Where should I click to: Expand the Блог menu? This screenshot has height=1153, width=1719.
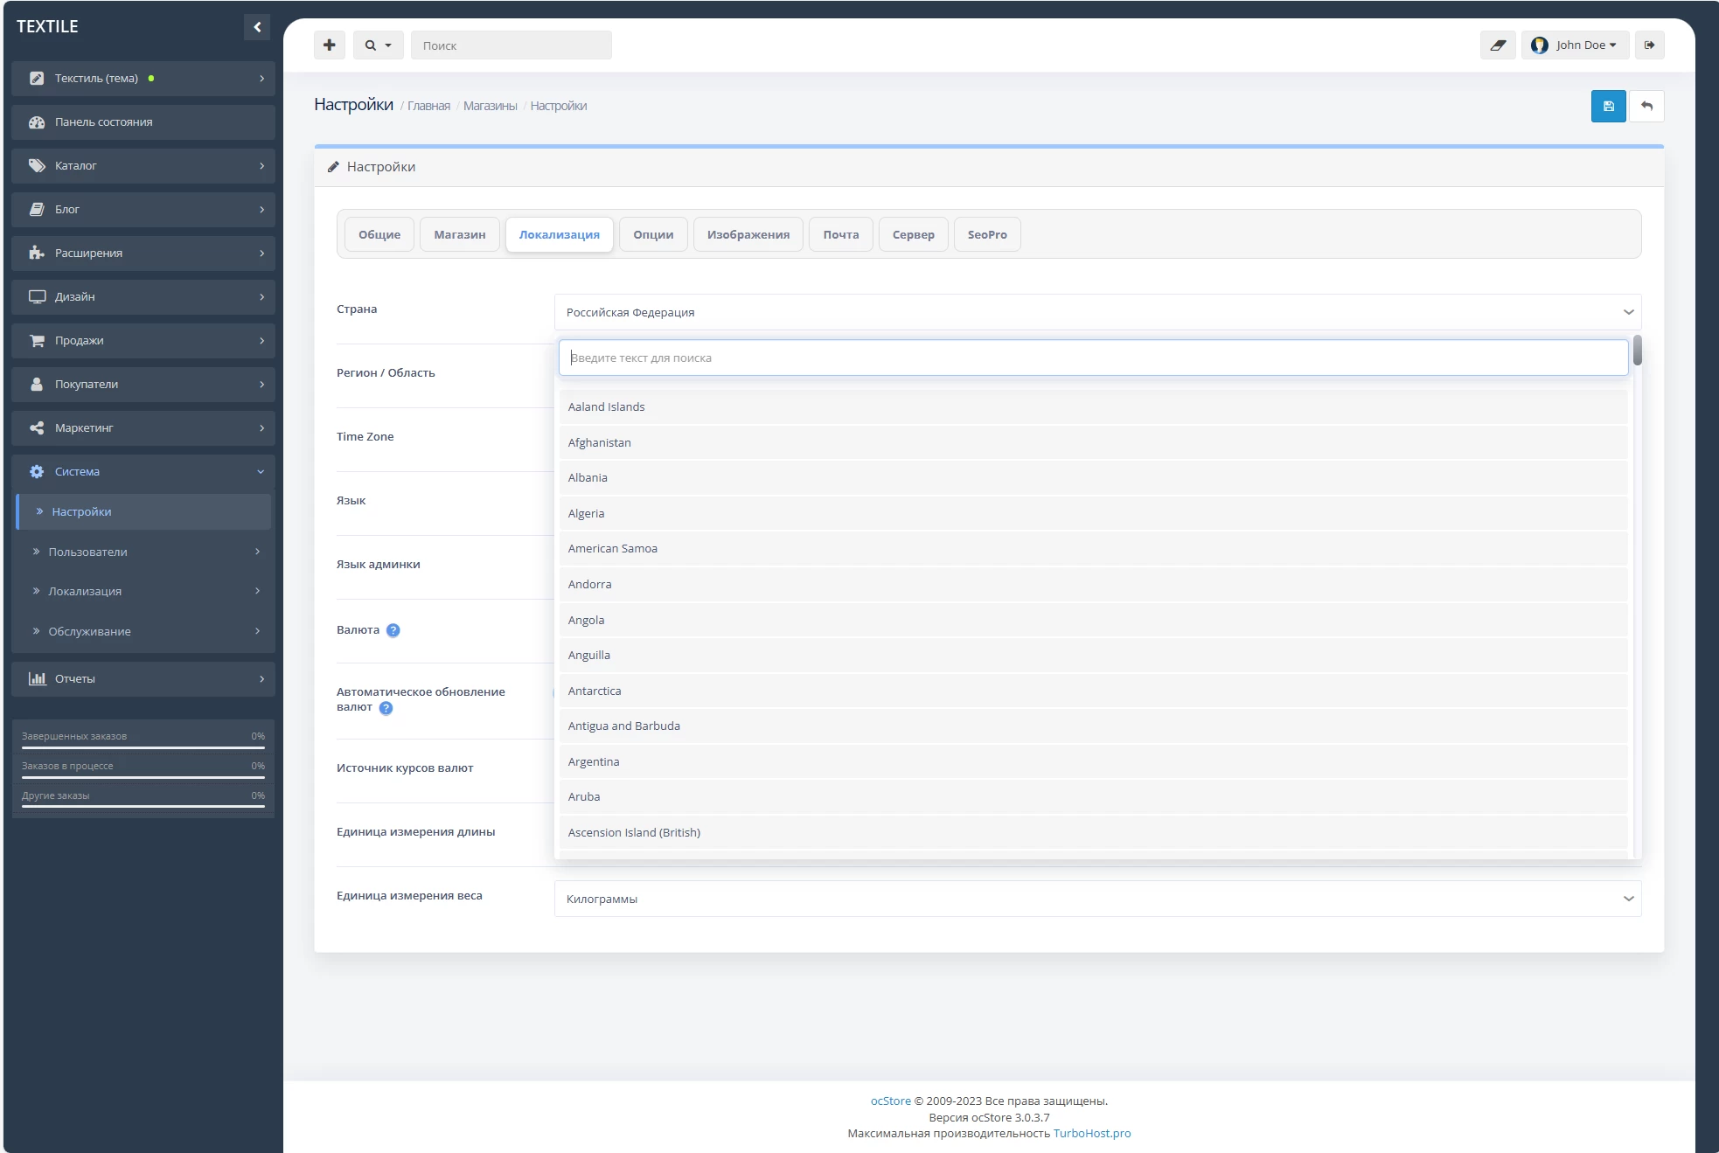point(143,210)
